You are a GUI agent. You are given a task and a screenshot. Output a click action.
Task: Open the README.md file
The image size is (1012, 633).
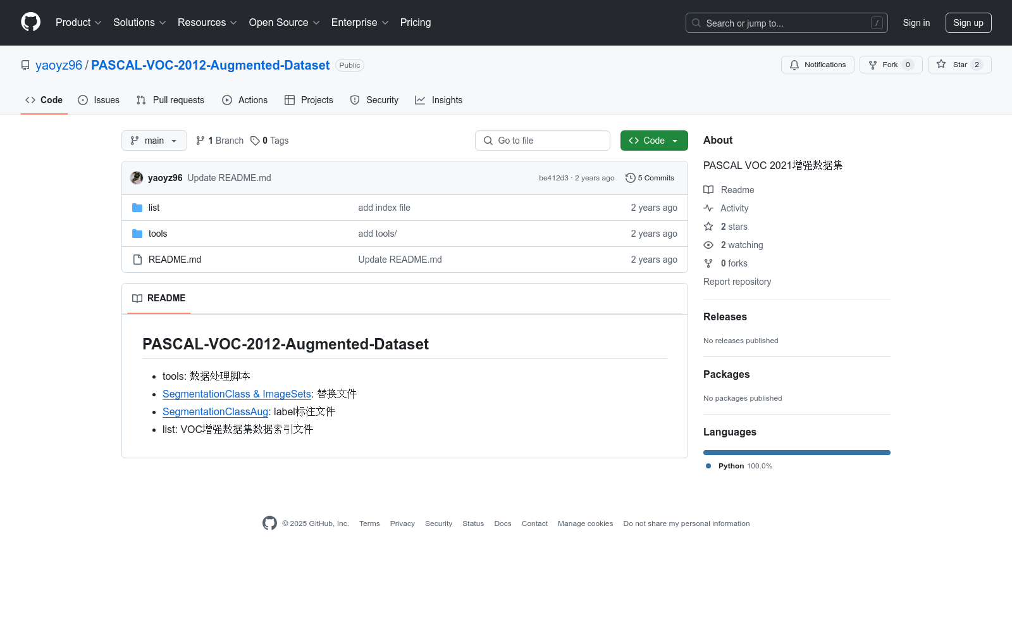tap(175, 260)
